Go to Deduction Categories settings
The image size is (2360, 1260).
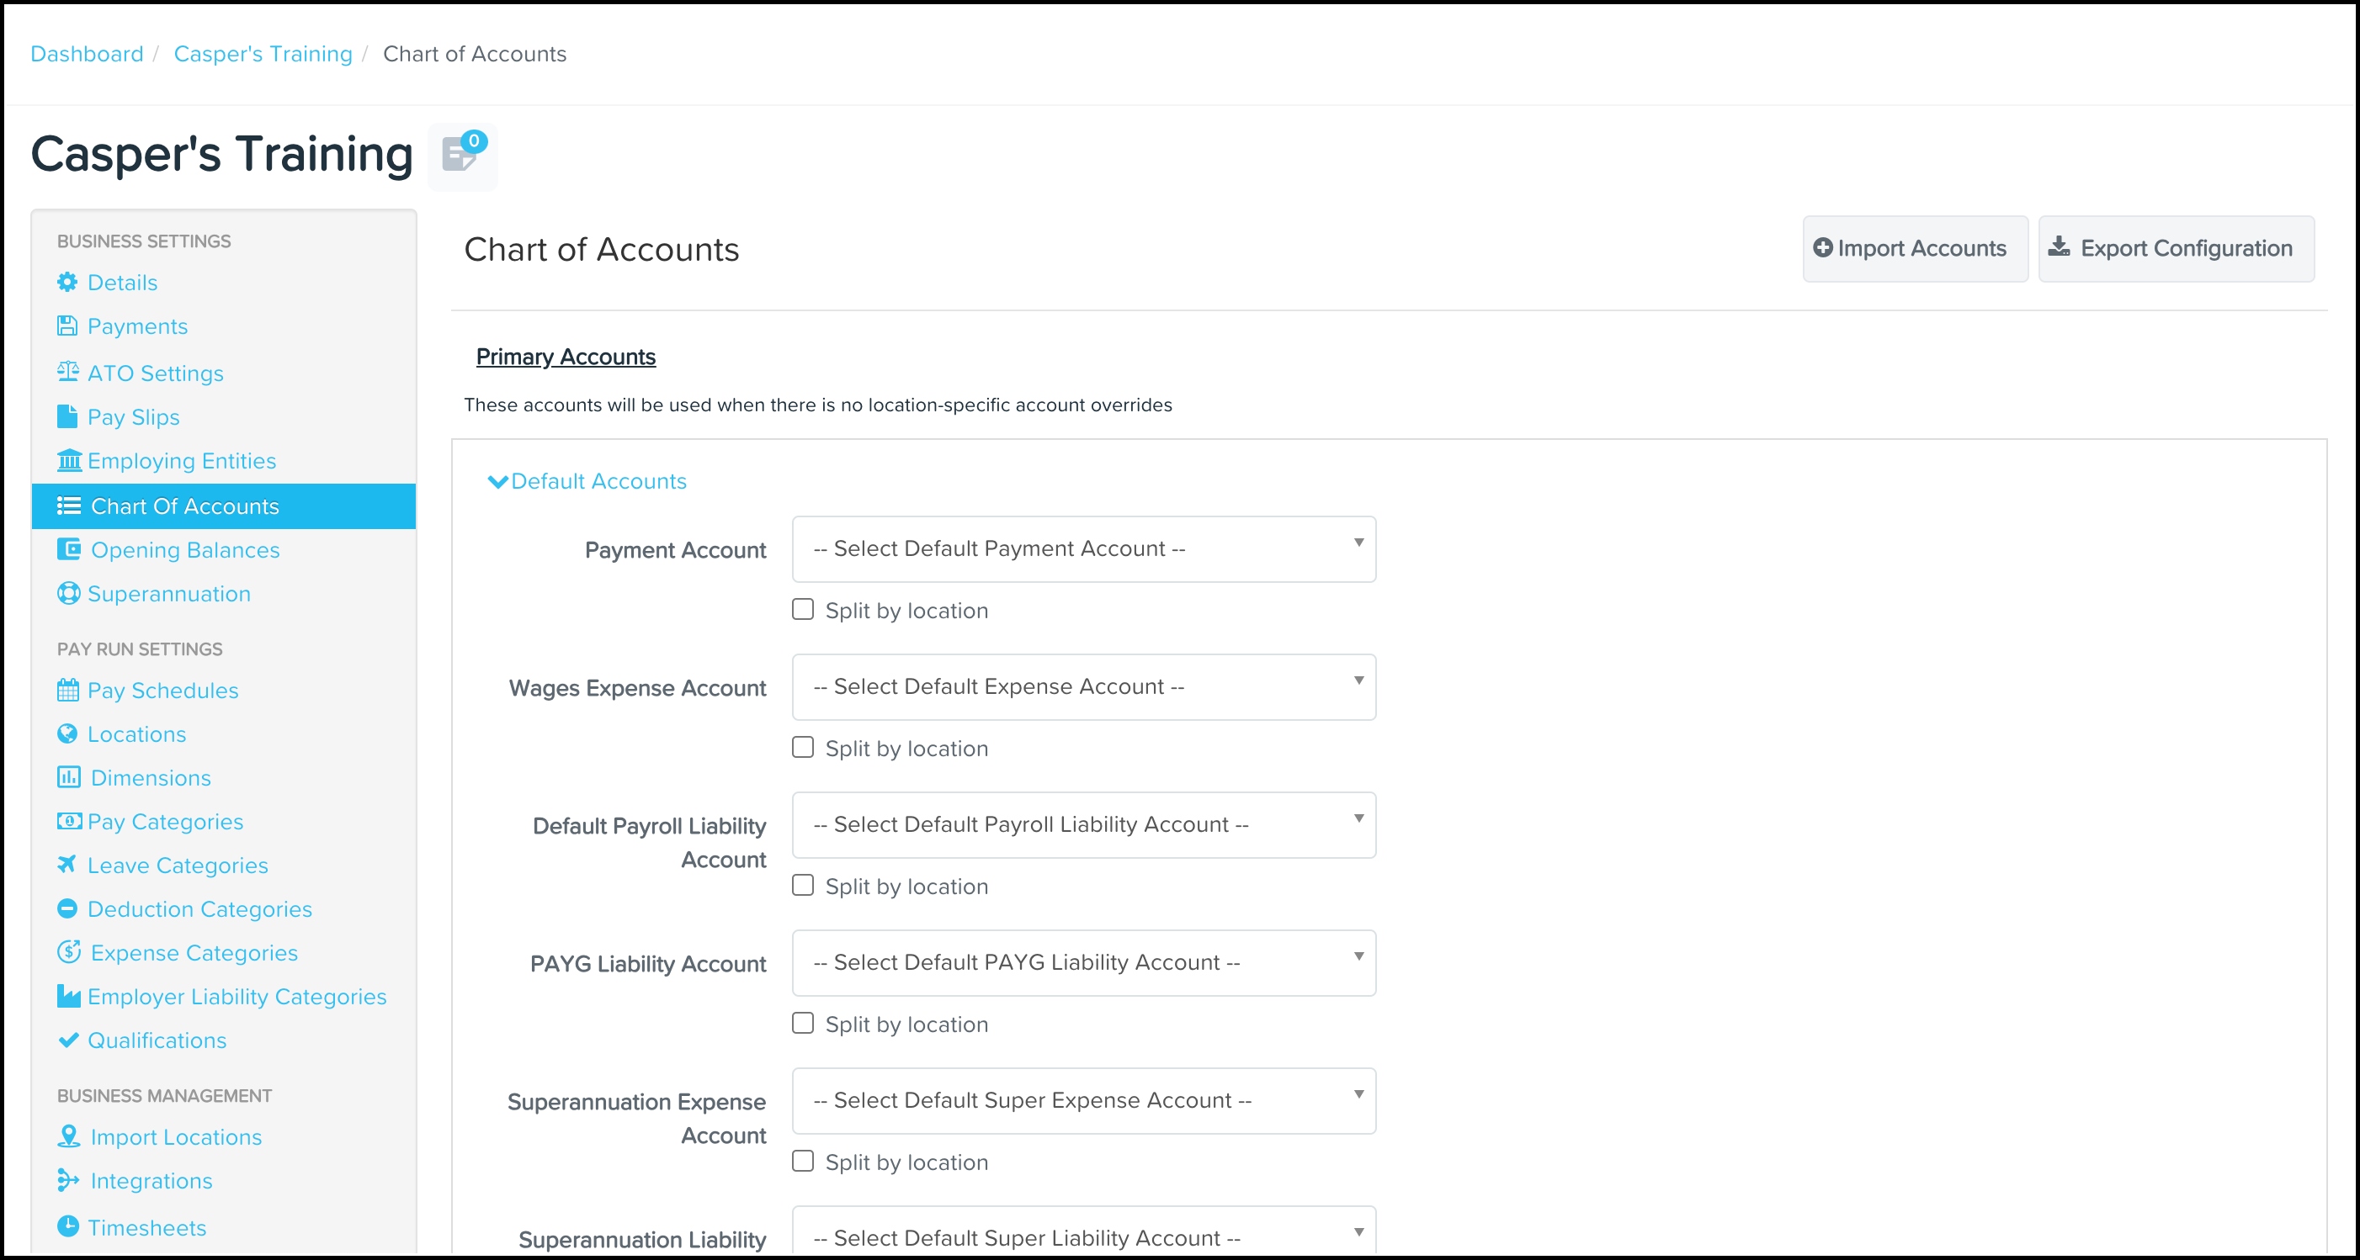(x=199, y=909)
